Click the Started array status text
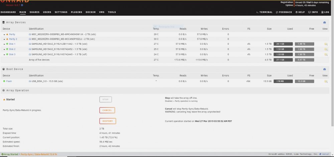Image resolution: width=334 pixels, height=157 pixels. pyautogui.click(x=10, y=99)
